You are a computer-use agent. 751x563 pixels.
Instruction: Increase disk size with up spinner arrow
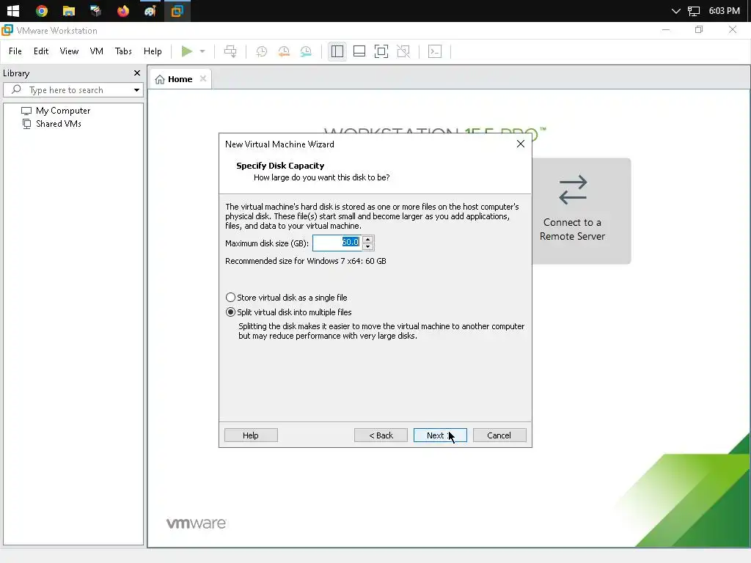[x=368, y=240]
